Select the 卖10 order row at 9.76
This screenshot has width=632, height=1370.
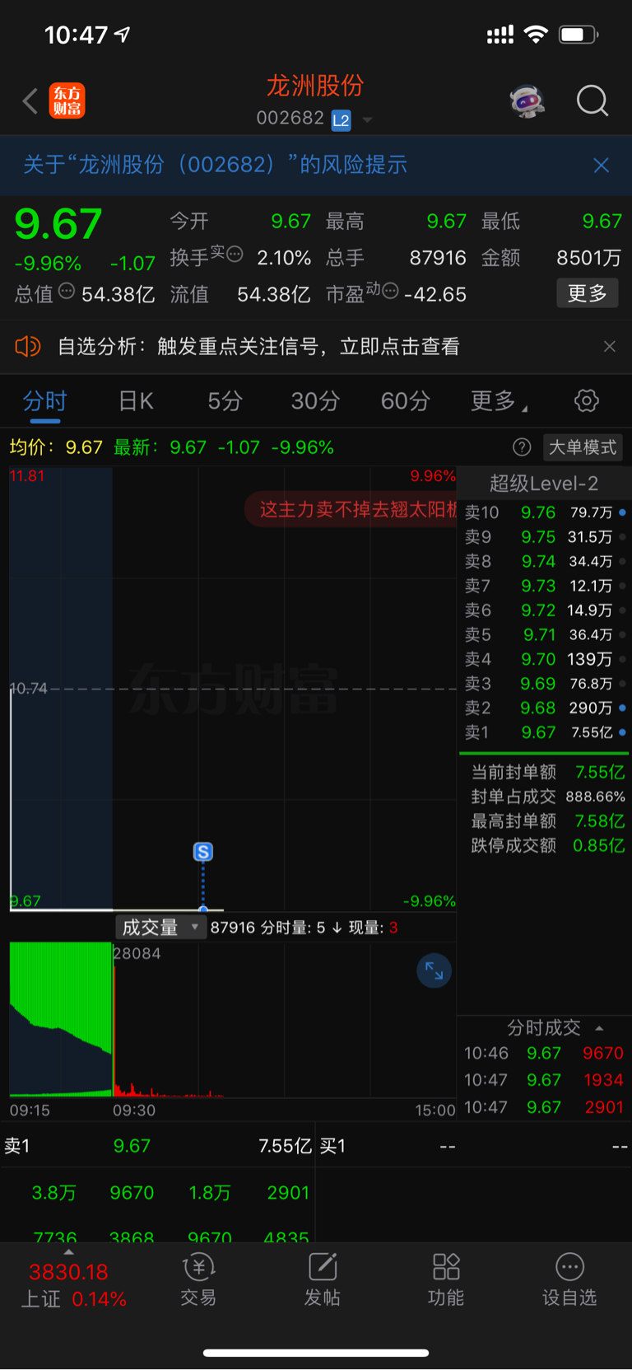pyautogui.click(x=543, y=512)
